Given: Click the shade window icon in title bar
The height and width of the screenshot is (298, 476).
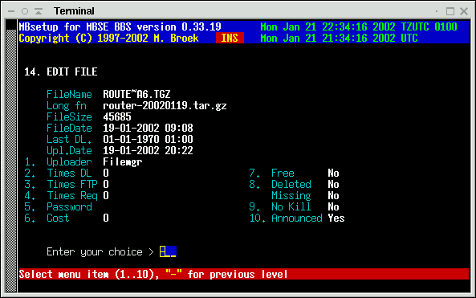Looking at the screenshot, I should [39, 11].
